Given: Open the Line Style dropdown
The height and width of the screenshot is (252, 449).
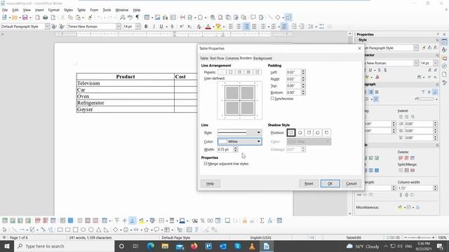Looking at the screenshot, I should point(240,132).
